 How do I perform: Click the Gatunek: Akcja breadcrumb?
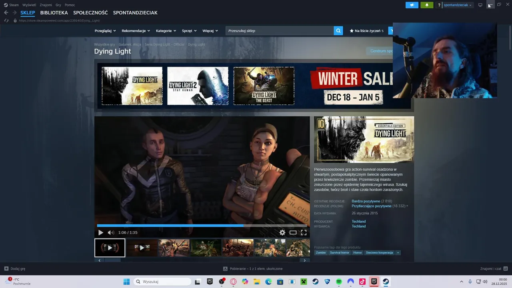[130, 44]
